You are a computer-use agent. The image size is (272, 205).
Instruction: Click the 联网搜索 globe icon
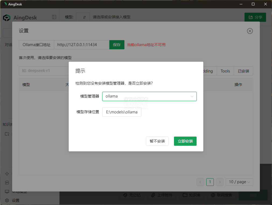coord(213,195)
